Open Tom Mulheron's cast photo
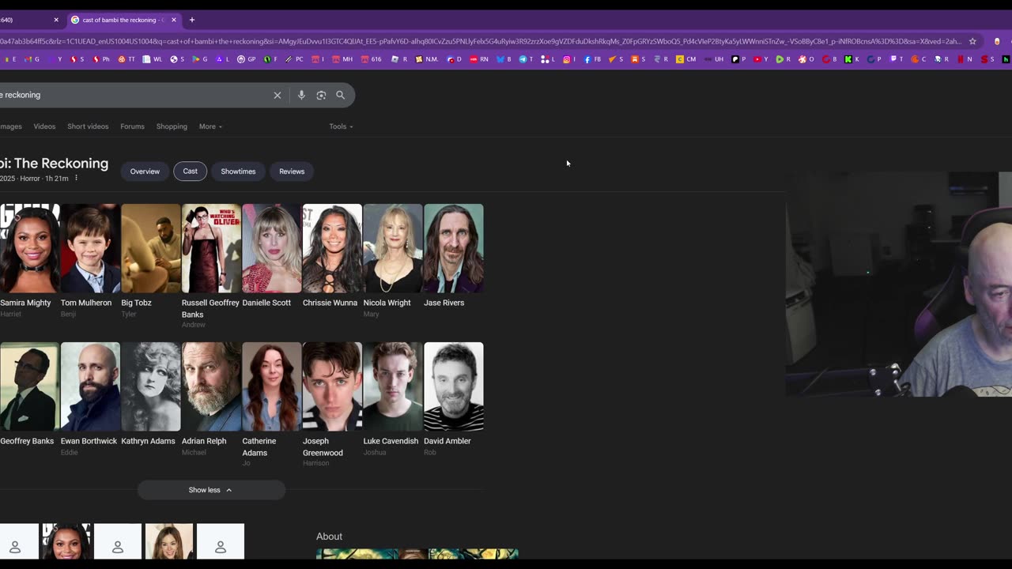Image resolution: width=1012 pixels, height=569 pixels. point(90,248)
